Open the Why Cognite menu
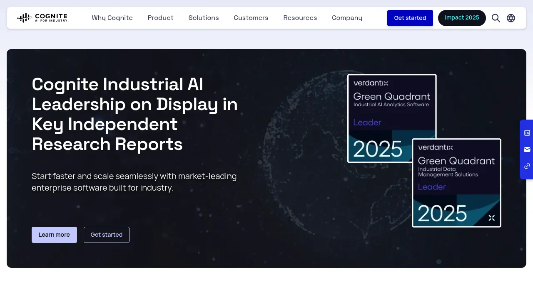 click(x=112, y=18)
